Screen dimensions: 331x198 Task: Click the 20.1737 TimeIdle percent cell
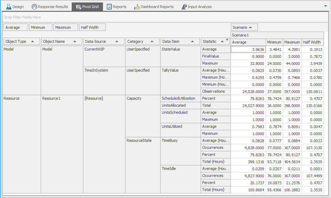point(248,183)
